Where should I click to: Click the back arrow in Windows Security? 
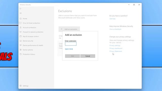click(x=21, y=9)
